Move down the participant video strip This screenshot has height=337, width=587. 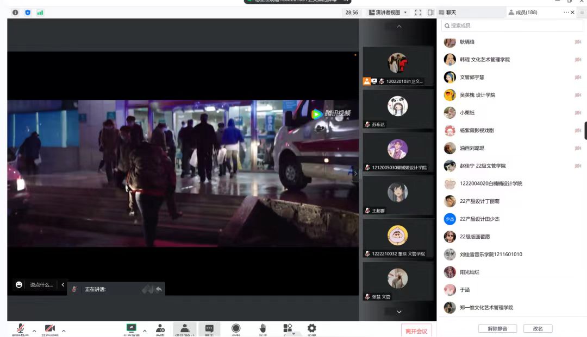(399, 311)
